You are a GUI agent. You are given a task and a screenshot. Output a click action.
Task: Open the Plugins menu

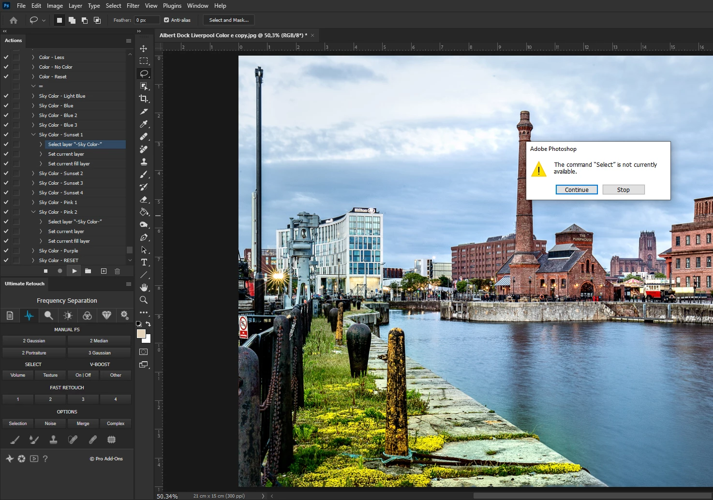[x=172, y=6]
